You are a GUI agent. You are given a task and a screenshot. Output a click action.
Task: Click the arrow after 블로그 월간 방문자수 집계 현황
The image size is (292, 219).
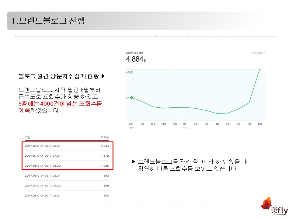103,76
